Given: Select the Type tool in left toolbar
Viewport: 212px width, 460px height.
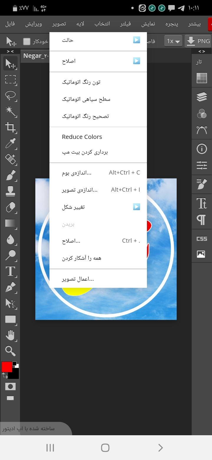Looking at the screenshot, I should (x=11, y=272).
